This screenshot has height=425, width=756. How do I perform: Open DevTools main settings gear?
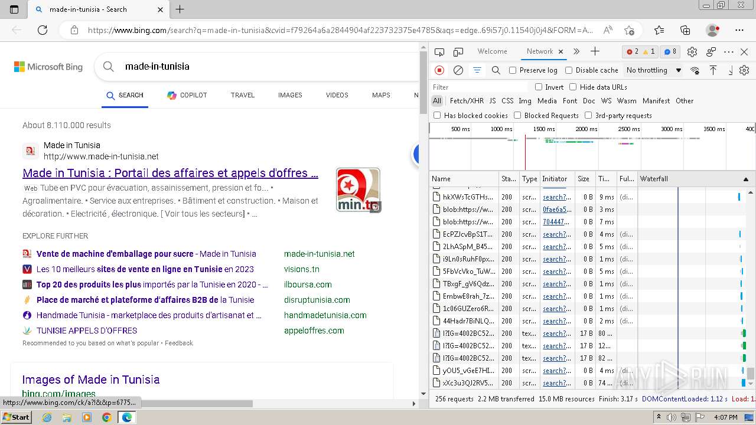692,52
